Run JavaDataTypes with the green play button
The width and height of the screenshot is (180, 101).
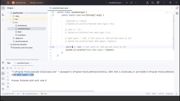[x=127, y=3]
